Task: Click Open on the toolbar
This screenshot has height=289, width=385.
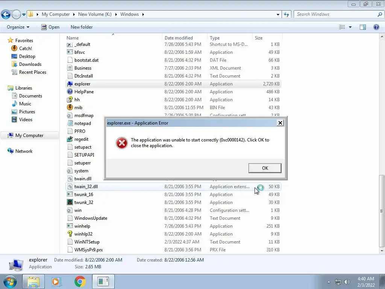Action: coord(50,27)
